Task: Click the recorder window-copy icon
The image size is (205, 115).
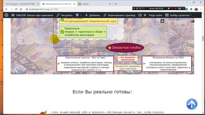Action: 137,9
